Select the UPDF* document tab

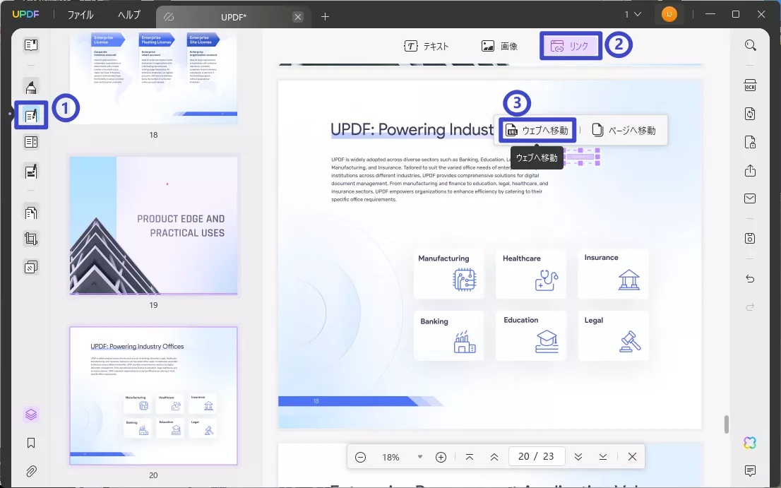(232, 17)
